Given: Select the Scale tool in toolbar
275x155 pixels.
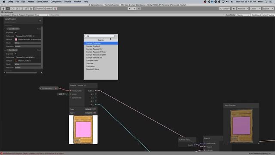Looking at the screenshot, I should point(17,9).
